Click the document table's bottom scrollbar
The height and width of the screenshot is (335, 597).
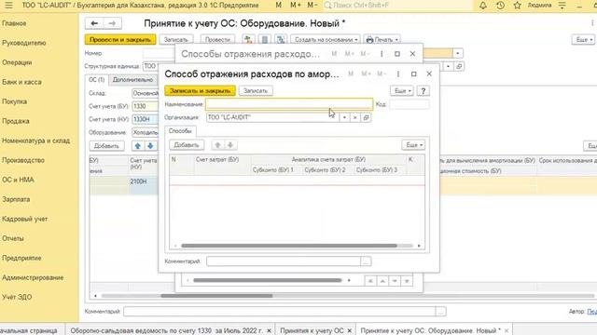tap(216, 296)
